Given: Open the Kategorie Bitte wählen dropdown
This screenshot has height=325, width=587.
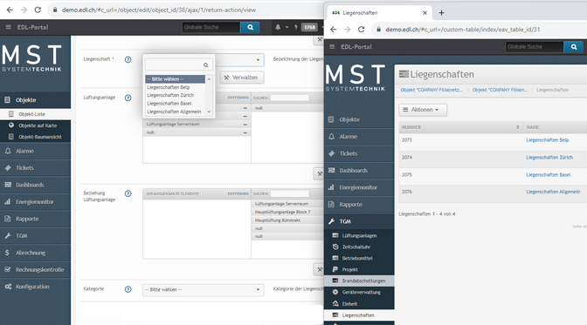Looking at the screenshot, I should point(203,290).
